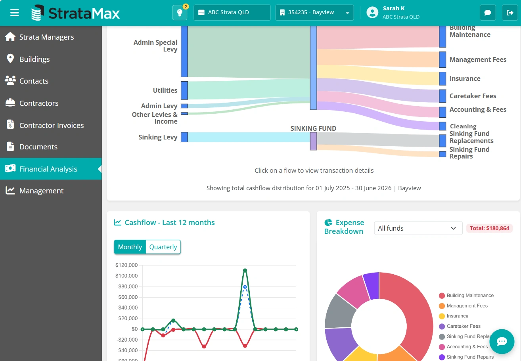Click the Contractors hard hat icon
Viewport: 521px width, 361px height.
(x=10, y=103)
